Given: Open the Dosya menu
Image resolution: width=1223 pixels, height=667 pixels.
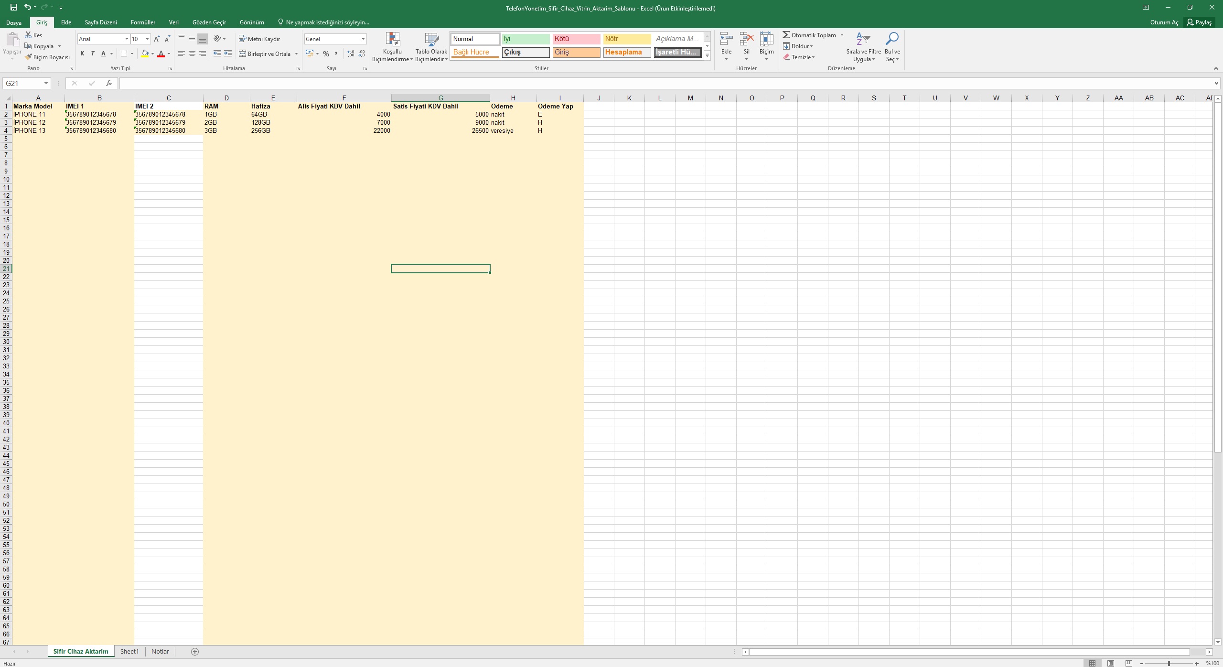Looking at the screenshot, I should pyautogui.click(x=14, y=22).
